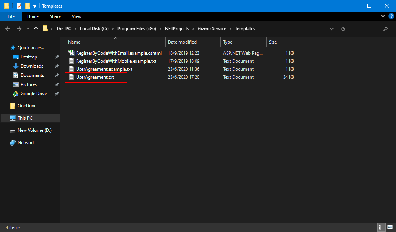
Task: Go up one folder level arrow
Action: (x=36, y=29)
